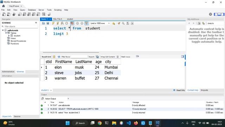Click Find magnifier icon in editor toolbar
The image size is (225, 127).
(123, 23)
